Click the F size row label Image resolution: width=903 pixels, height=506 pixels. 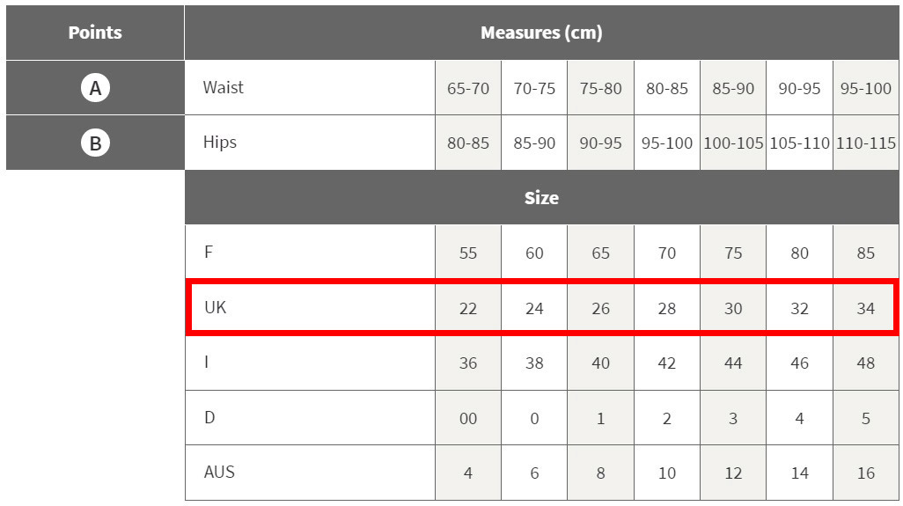coord(209,252)
